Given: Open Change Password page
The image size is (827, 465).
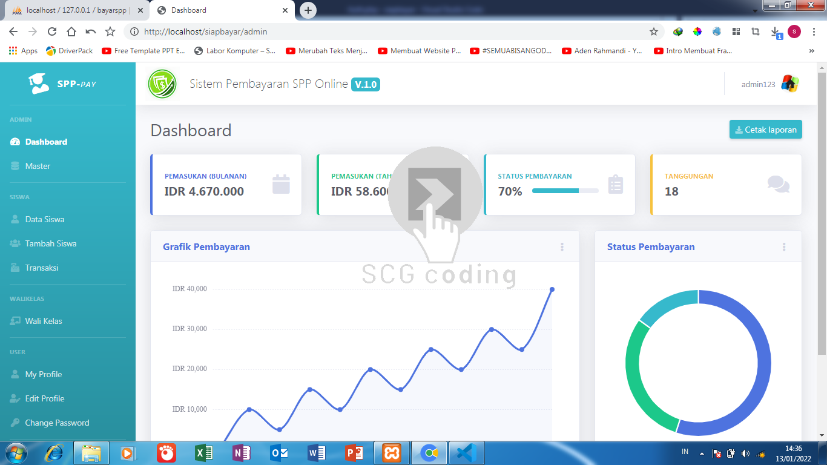Looking at the screenshot, I should point(50,423).
